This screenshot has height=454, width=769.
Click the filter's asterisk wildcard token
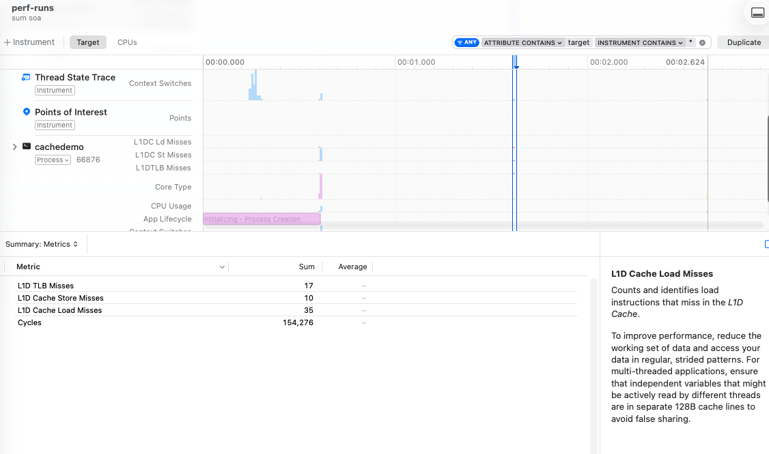[x=690, y=42]
